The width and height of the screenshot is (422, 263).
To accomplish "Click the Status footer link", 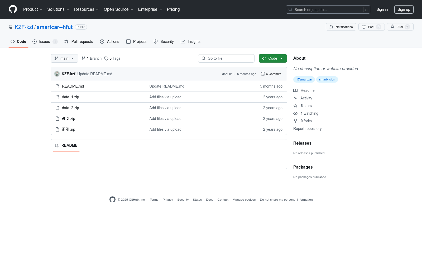I will [x=197, y=200].
